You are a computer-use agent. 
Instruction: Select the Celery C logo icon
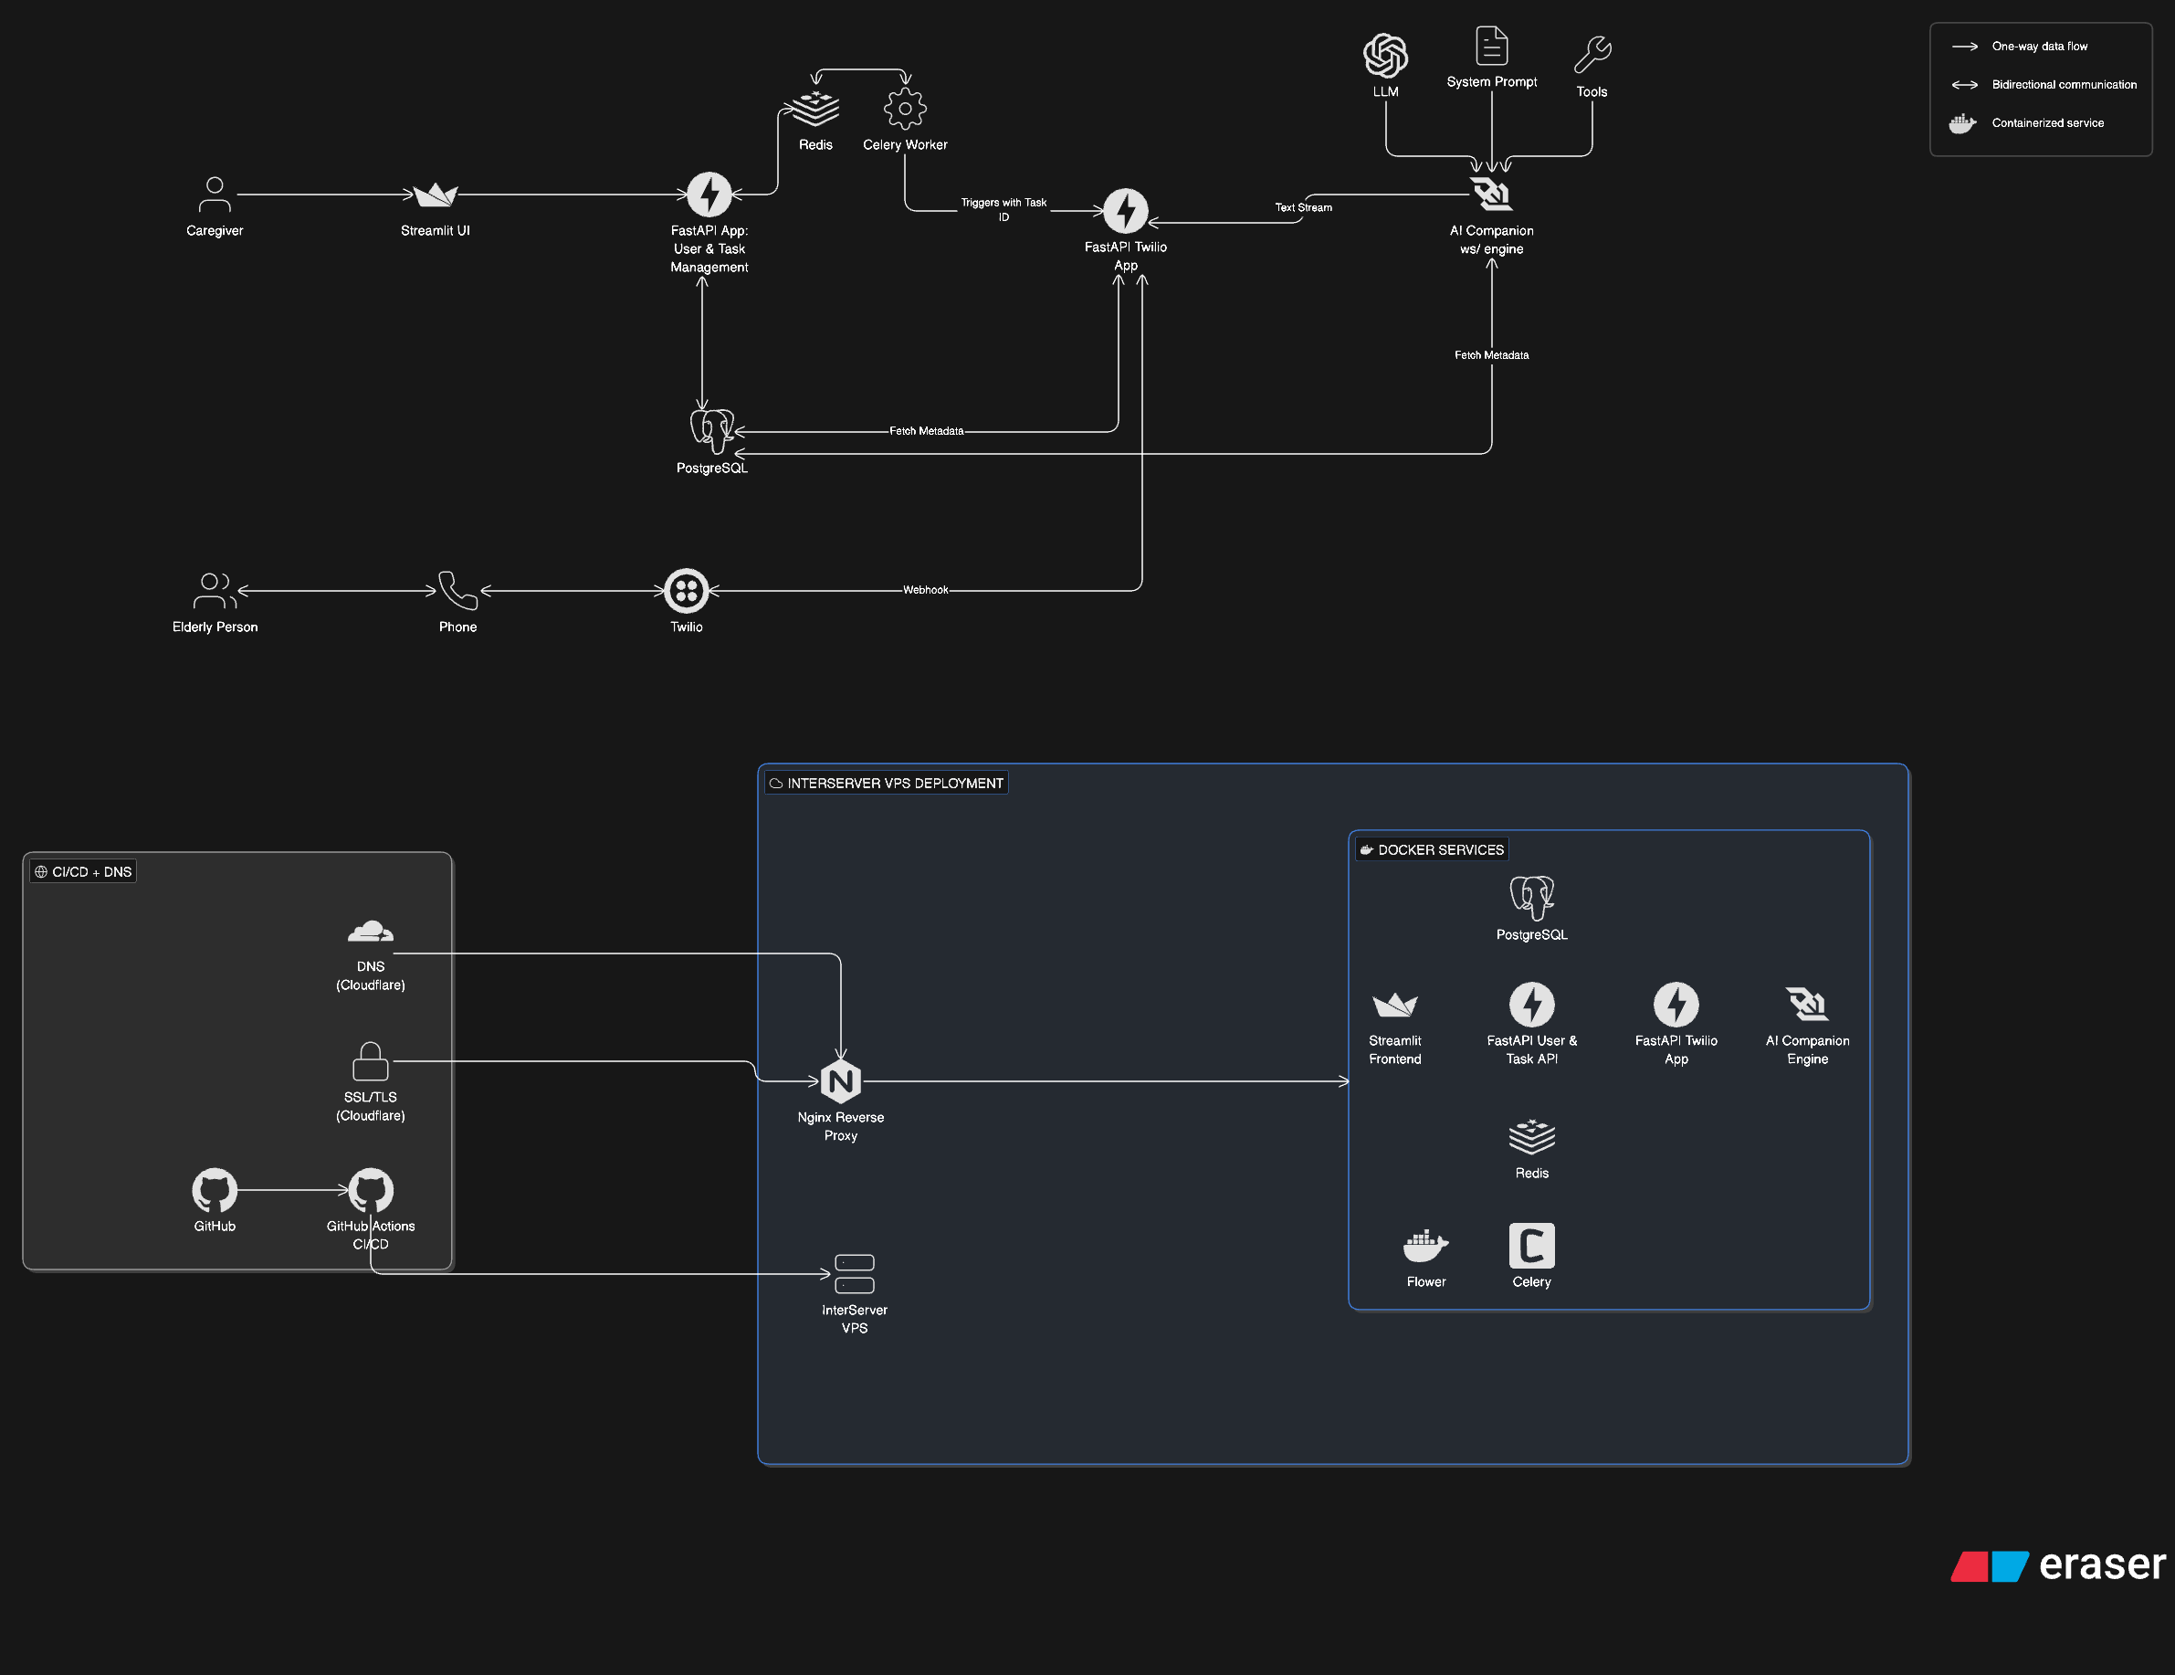pyautogui.click(x=1531, y=1246)
